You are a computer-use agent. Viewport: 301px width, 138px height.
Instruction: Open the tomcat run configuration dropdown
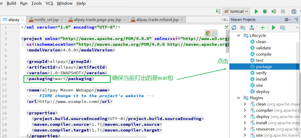click(x=236, y=11)
